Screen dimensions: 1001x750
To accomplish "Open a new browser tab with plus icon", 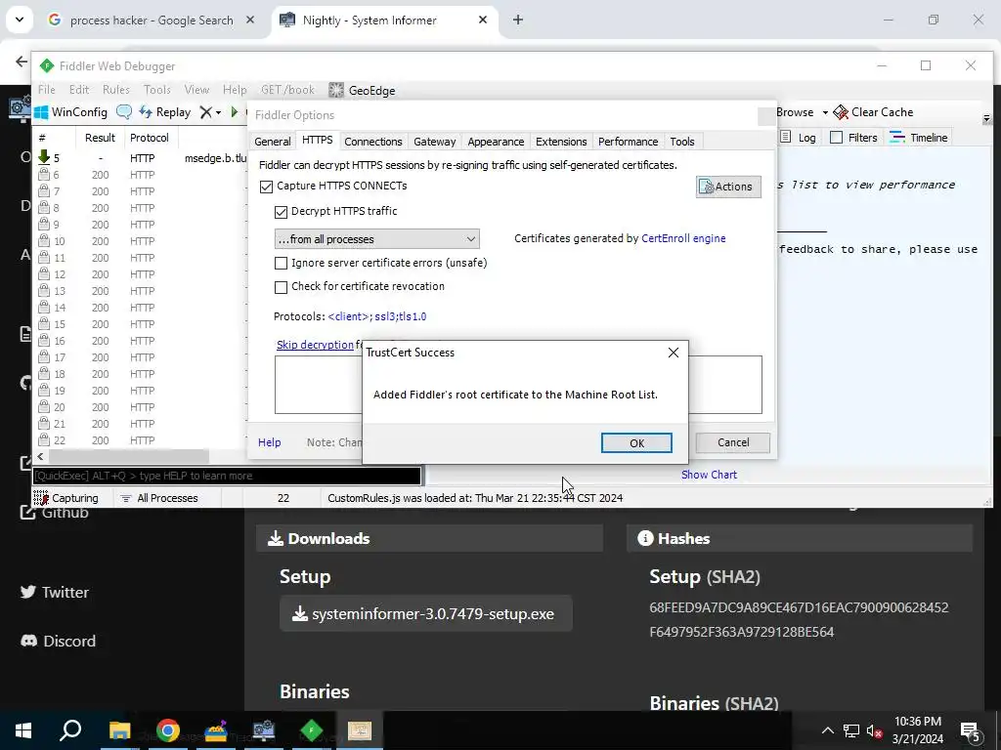I will click(x=518, y=20).
